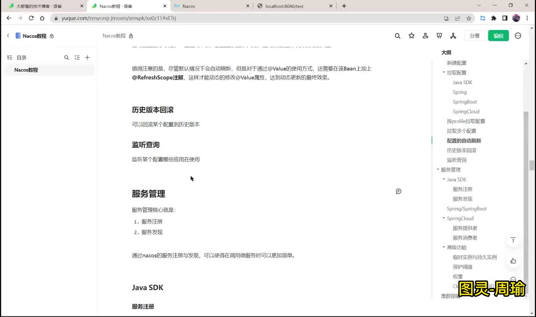Click the page's vertical scrollbar thumb

532,166
